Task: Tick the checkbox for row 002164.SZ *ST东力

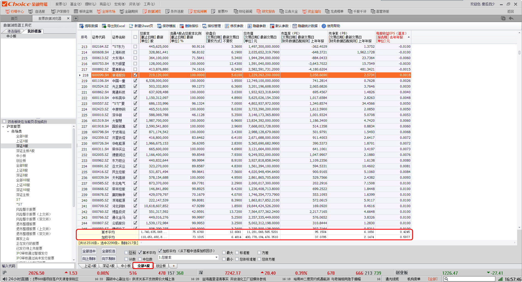Action: (135, 47)
